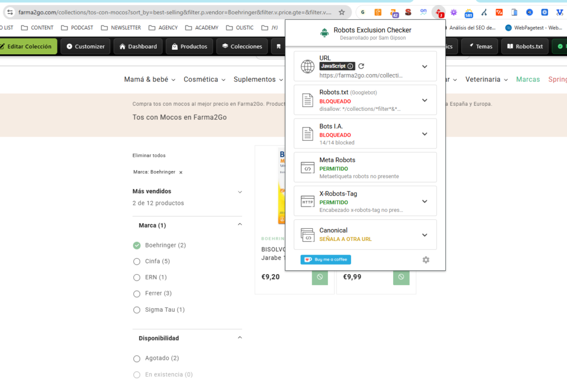Click the Editar Colección button
Screen dimensions: 567x382
(28, 47)
